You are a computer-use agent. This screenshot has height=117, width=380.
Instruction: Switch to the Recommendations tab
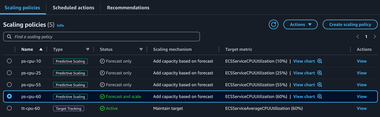point(128,8)
